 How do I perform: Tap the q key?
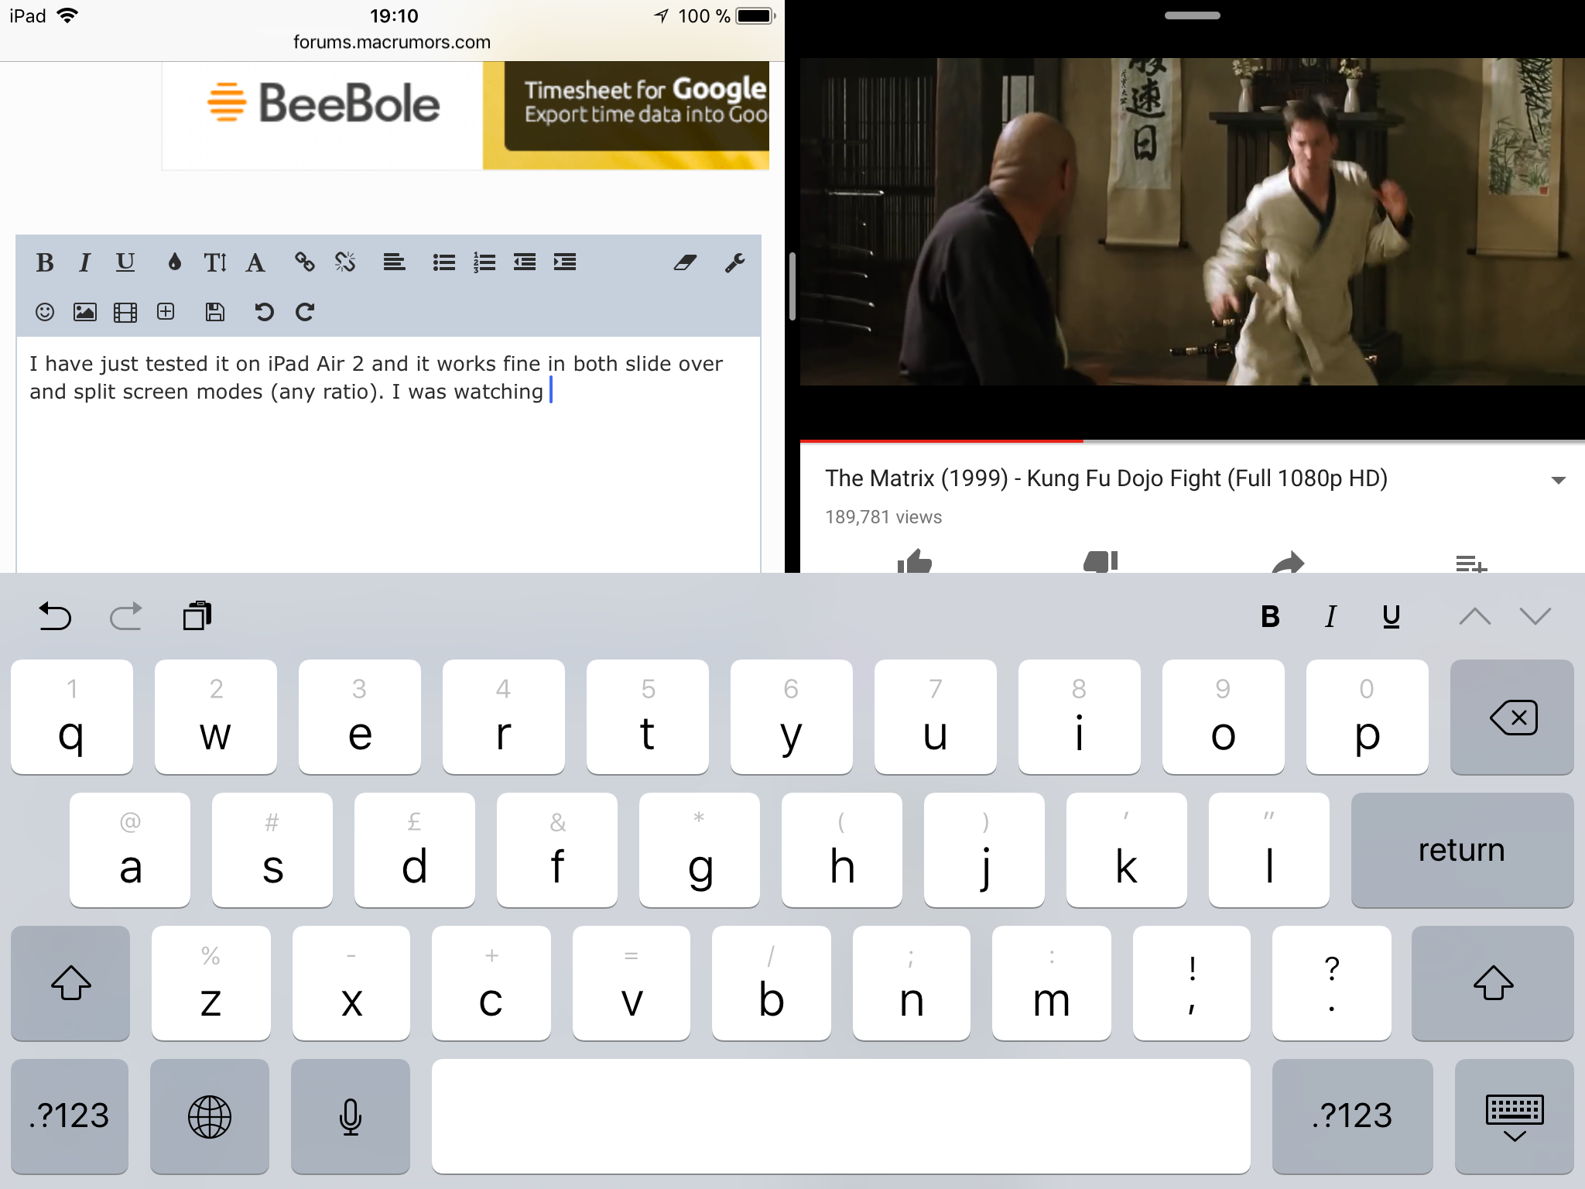[72, 717]
